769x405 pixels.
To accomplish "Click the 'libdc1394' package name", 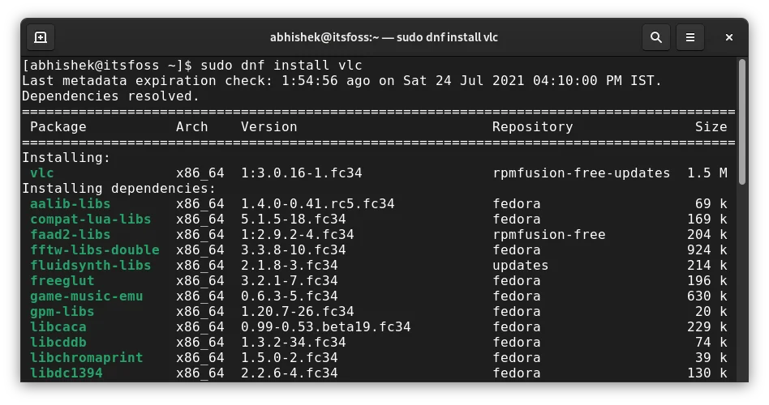I will (x=67, y=373).
